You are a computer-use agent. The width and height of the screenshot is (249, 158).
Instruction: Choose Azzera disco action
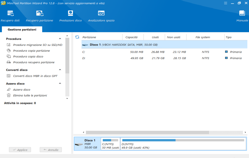pyautogui.click(x=22, y=89)
